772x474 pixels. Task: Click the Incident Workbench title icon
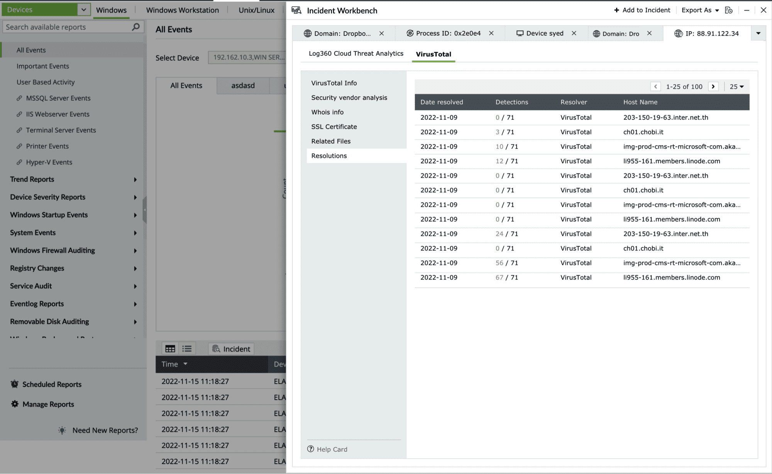tap(296, 10)
